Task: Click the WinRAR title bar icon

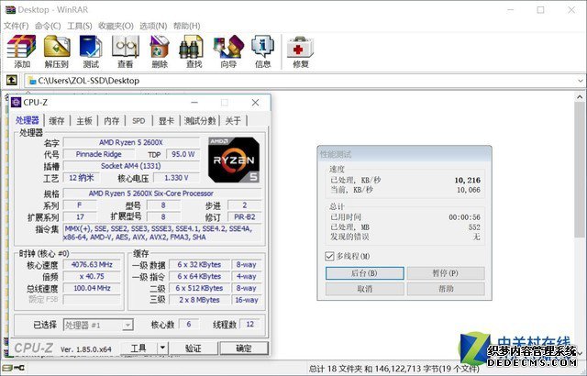Action: (x=10, y=9)
